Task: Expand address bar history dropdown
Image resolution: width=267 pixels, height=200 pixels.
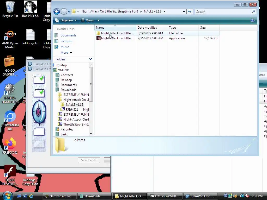Action: [x=184, y=11]
